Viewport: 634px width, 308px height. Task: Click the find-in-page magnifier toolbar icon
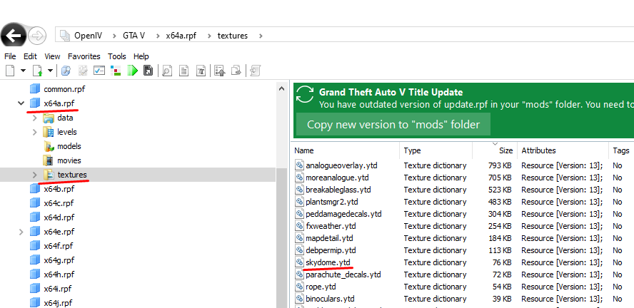(166, 71)
